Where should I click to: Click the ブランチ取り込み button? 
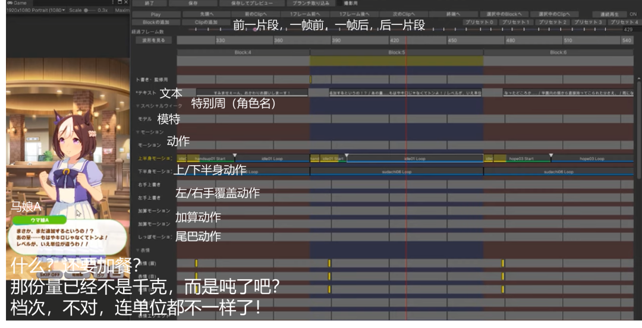[311, 4]
